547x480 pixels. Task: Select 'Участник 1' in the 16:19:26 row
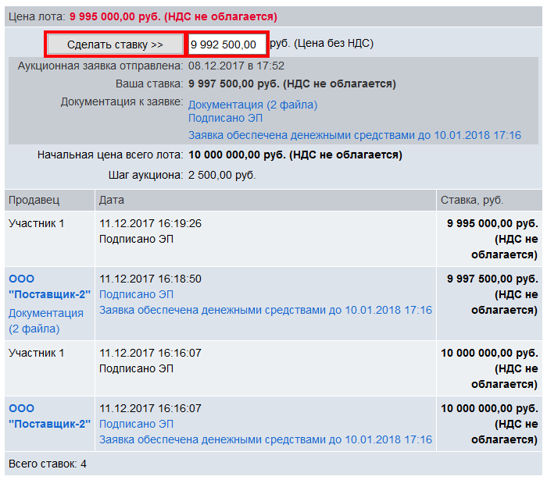click(x=36, y=223)
